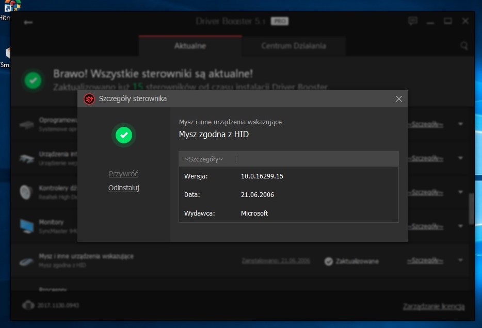Expand dropdown arrow for Kontrolery dźwięku row
This screenshot has width=482, height=328.
click(460, 192)
